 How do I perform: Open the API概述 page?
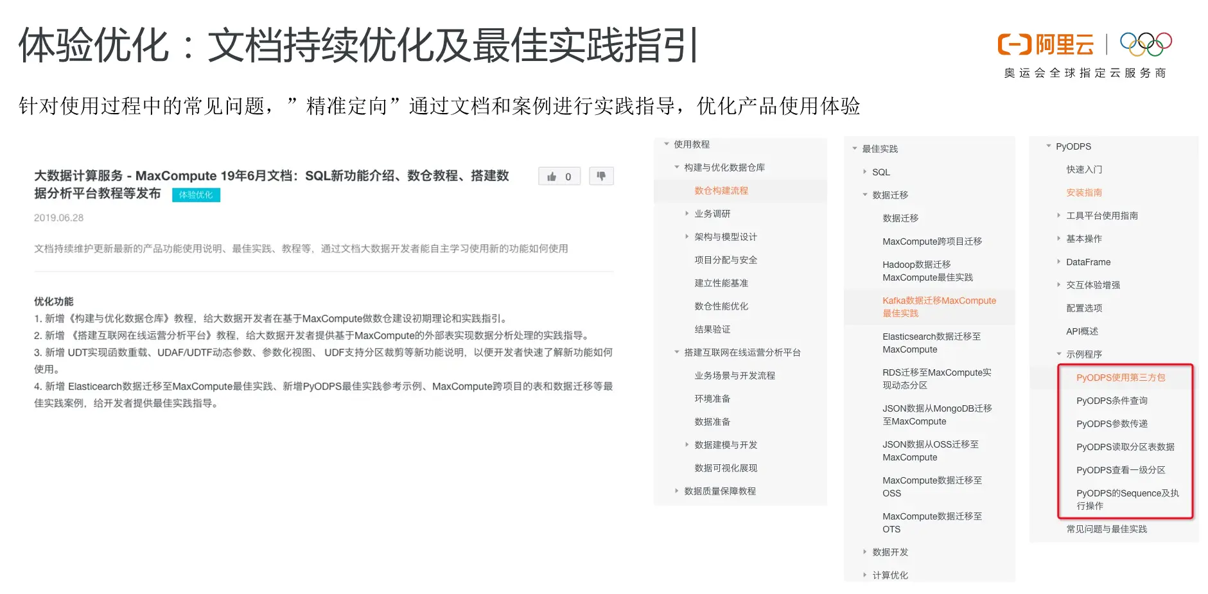[x=1082, y=331]
